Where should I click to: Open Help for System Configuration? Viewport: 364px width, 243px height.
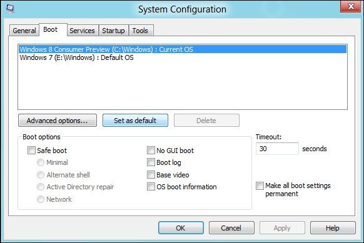tap(333, 228)
